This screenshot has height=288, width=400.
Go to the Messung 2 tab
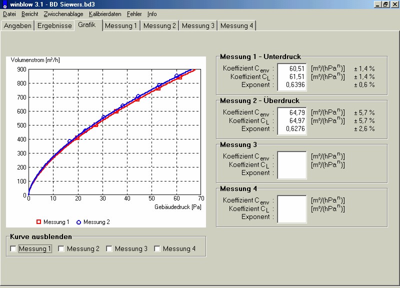point(159,26)
